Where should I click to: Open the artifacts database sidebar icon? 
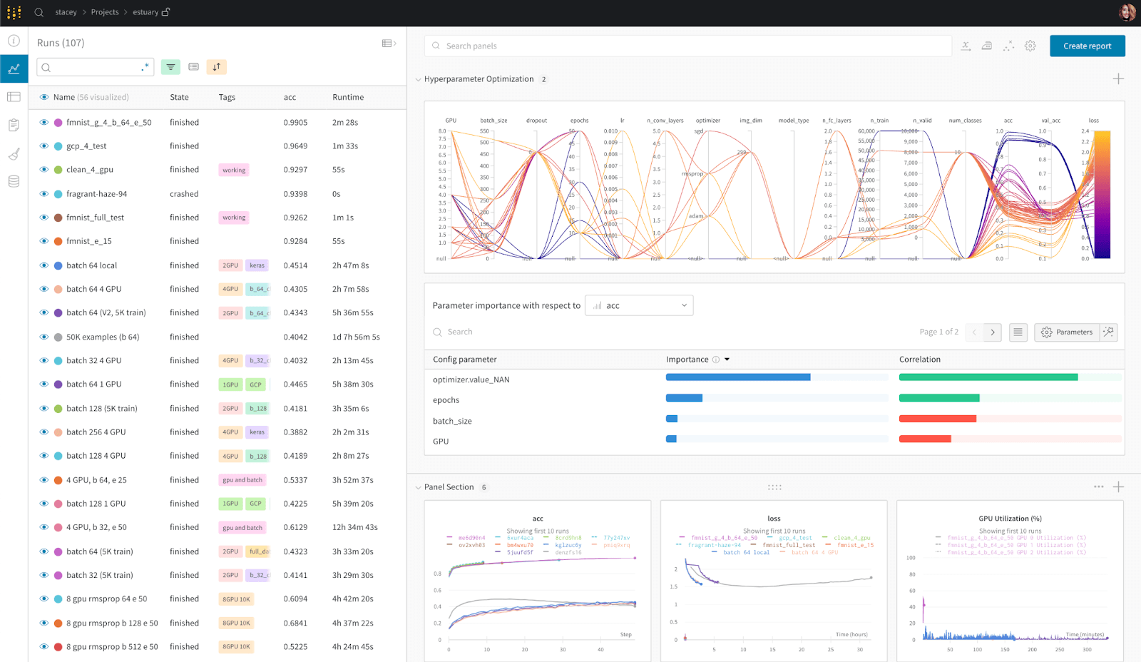click(14, 181)
